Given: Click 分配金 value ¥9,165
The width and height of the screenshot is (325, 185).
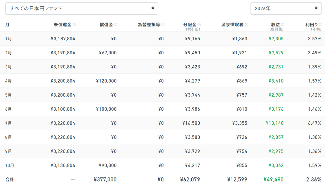Looking at the screenshot, I should [x=193, y=39].
